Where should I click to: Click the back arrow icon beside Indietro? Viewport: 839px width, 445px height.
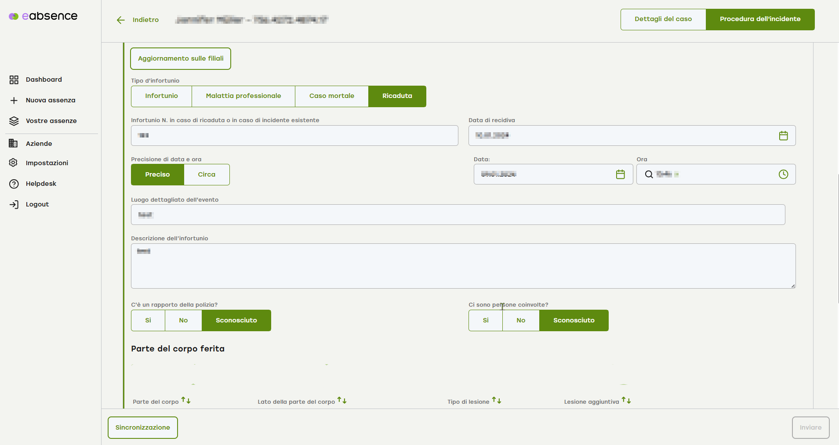pos(121,20)
